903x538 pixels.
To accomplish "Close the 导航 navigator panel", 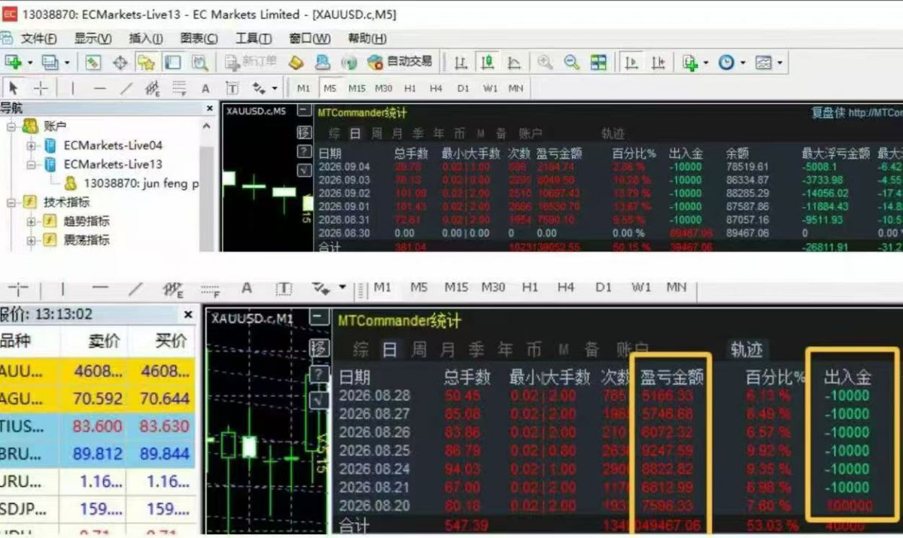I will (x=210, y=108).
